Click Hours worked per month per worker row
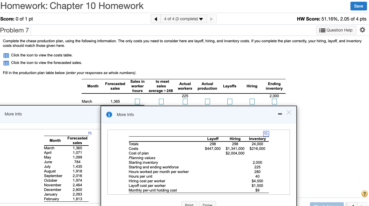The height and width of the screenshot is (206, 369). [x=199, y=172]
